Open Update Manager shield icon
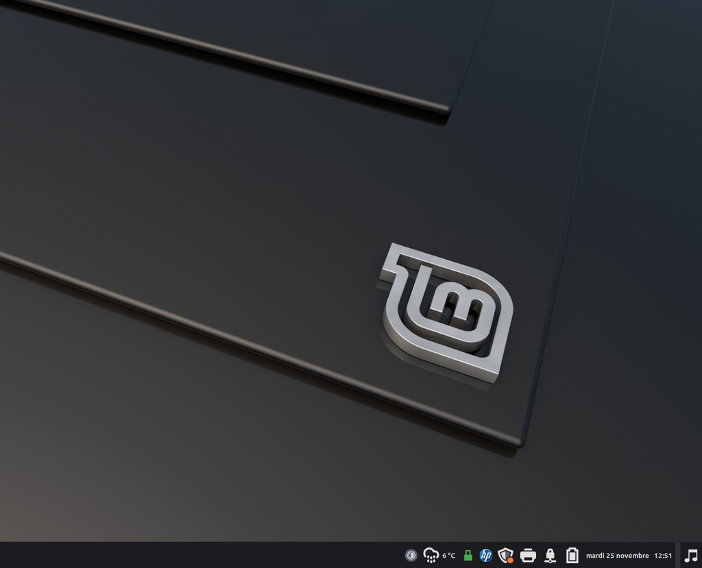 point(505,555)
